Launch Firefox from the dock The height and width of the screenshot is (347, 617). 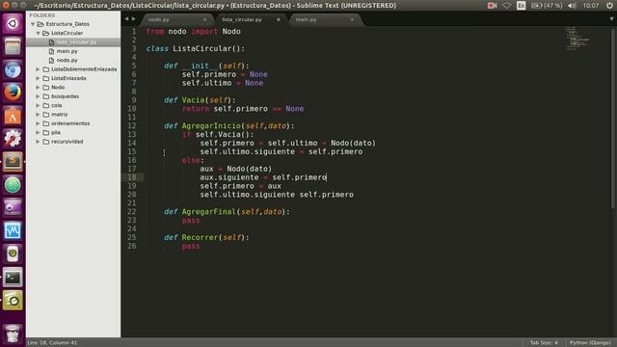pos(13,93)
